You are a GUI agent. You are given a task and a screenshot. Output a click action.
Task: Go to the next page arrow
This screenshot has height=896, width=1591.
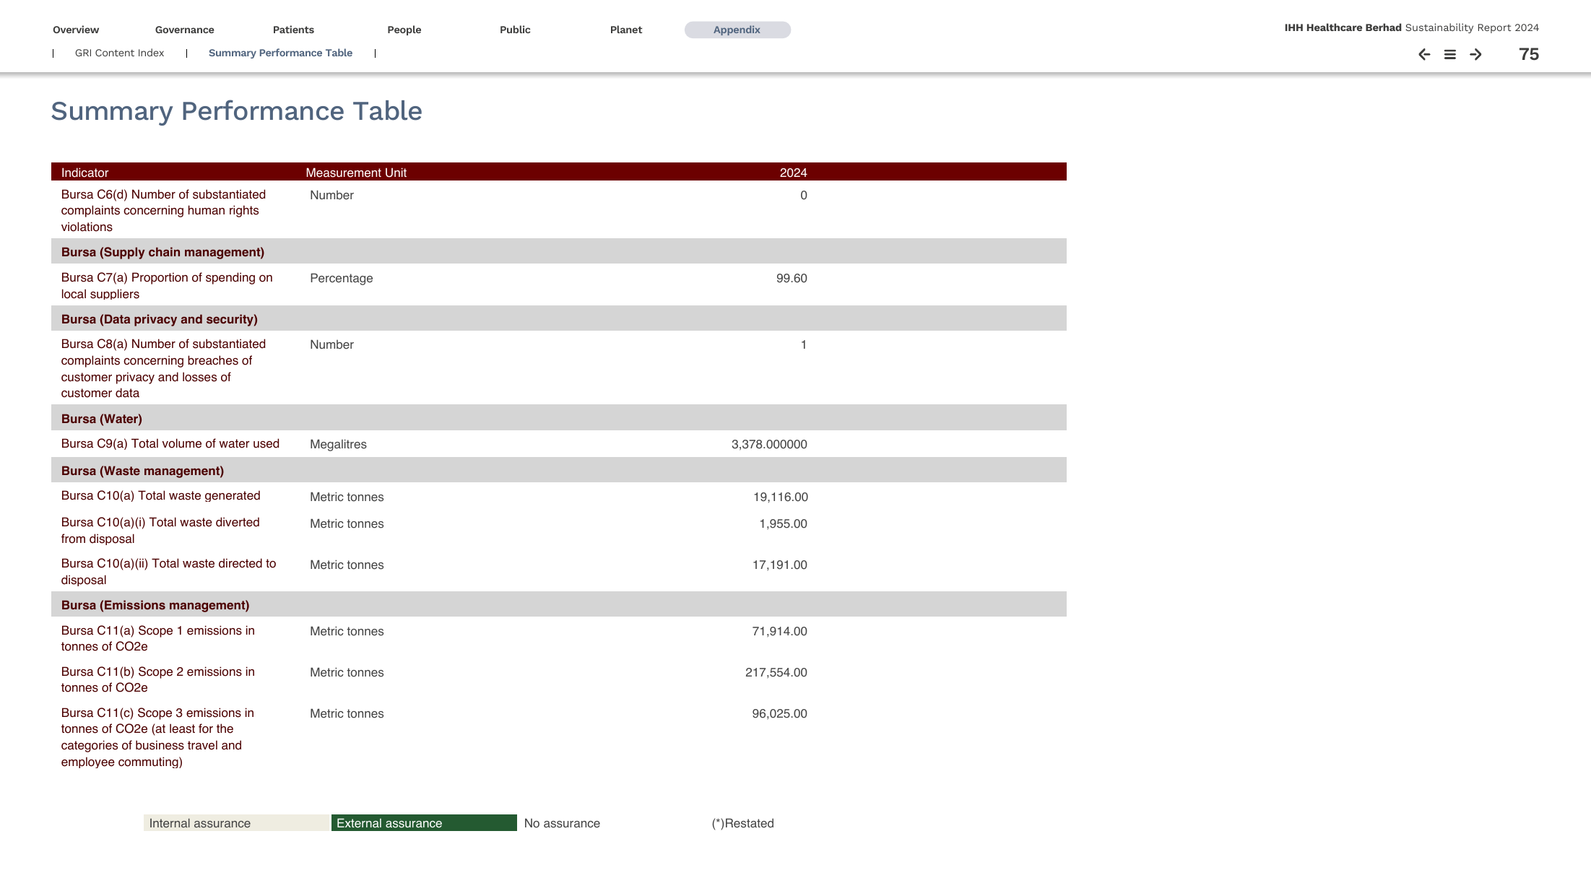(x=1475, y=54)
